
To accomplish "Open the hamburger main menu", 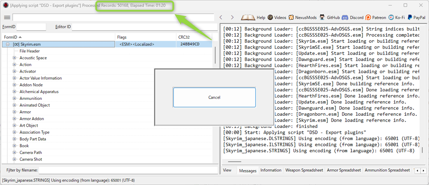I will 7,17.
